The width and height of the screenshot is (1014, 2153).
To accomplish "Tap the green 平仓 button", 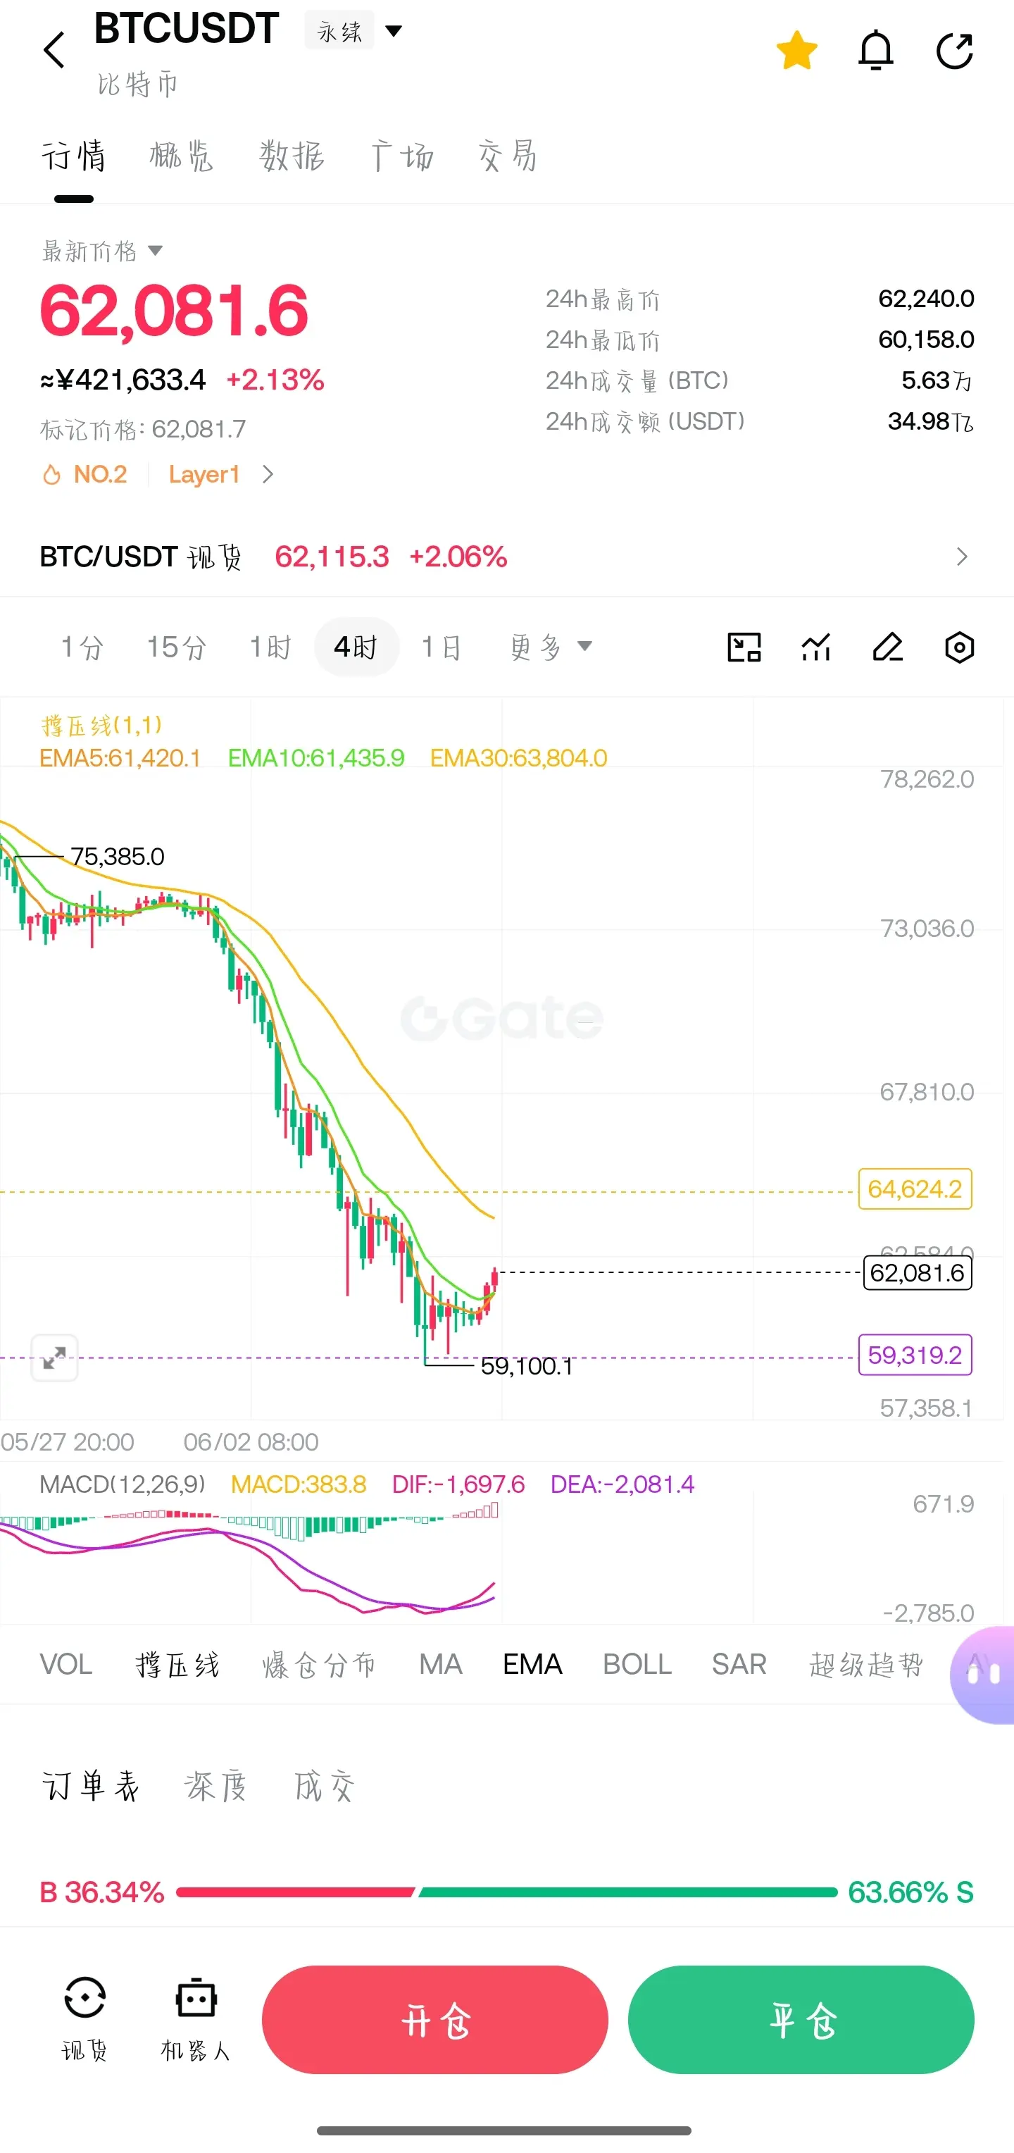I will (x=801, y=2020).
